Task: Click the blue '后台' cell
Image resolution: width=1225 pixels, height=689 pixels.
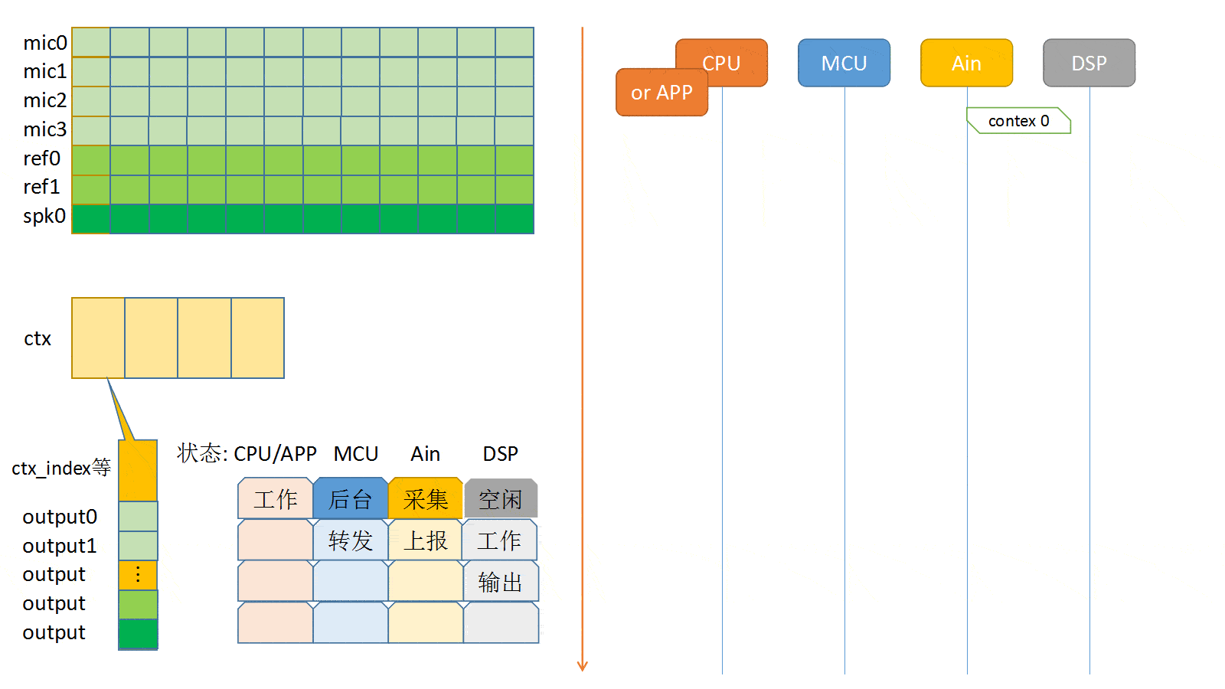Action: pos(351,499)
